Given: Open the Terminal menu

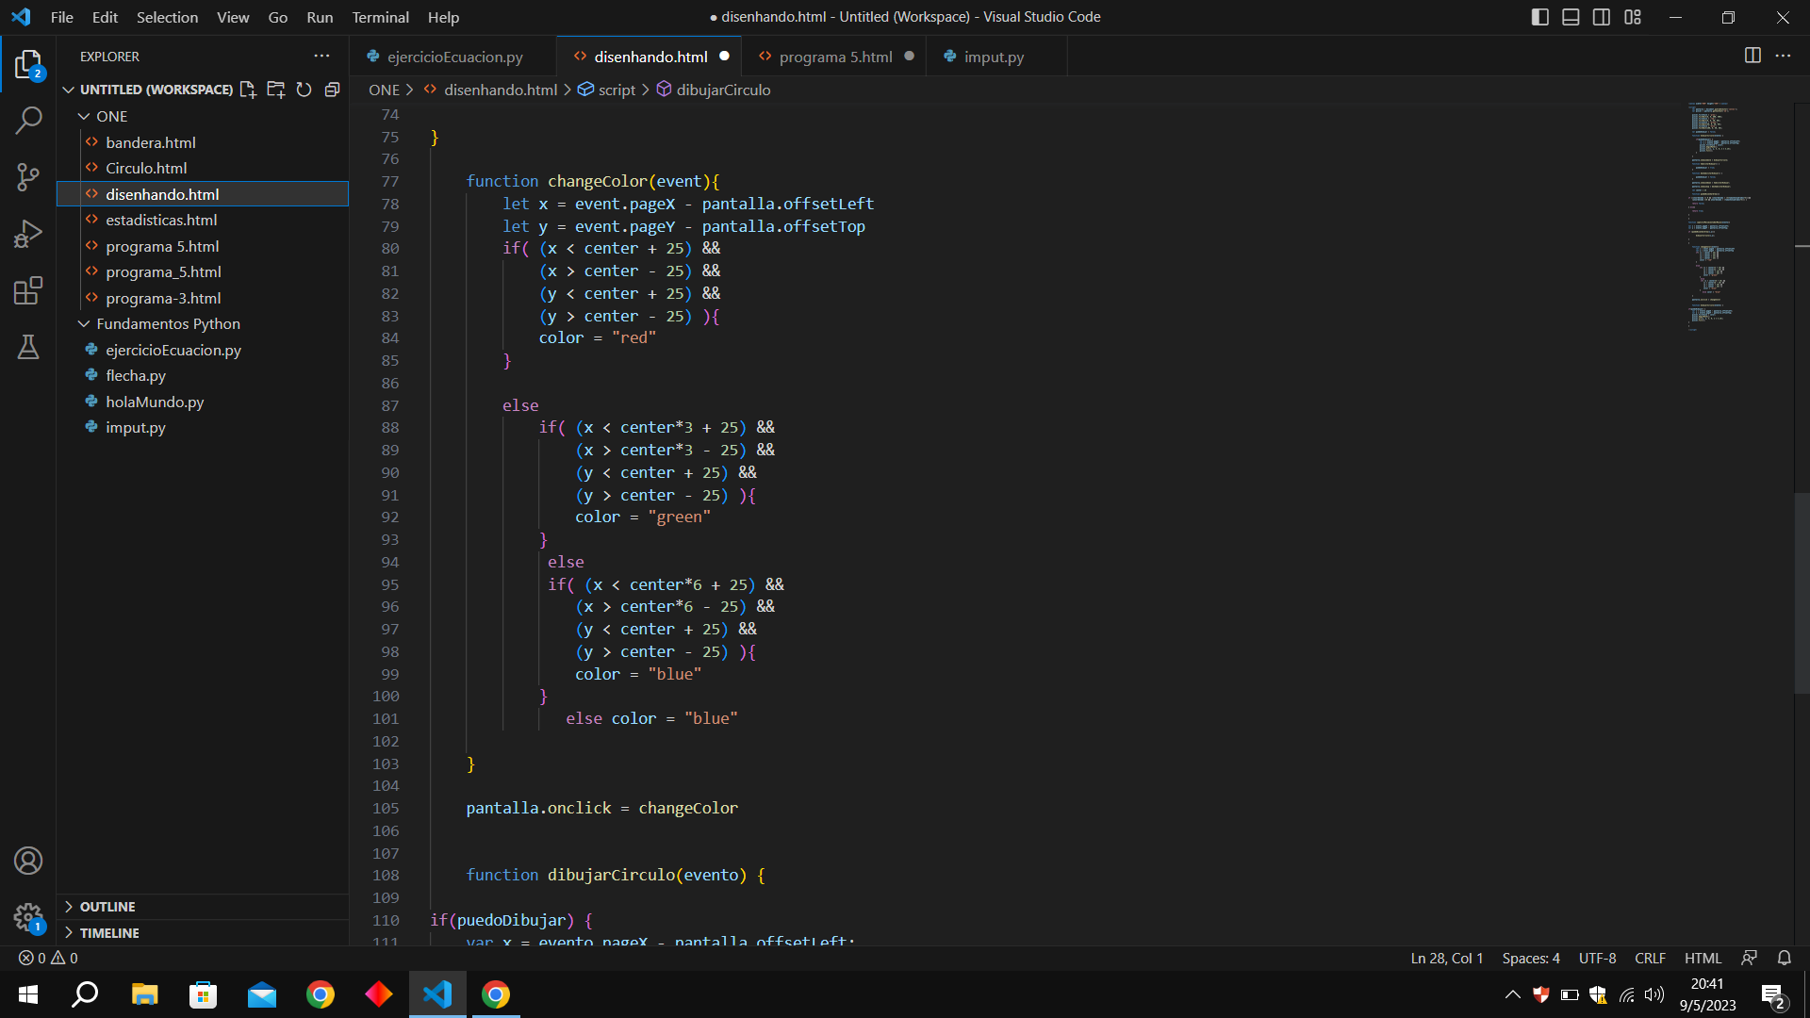Looking at the screenshot, I should tap(380, 17).
